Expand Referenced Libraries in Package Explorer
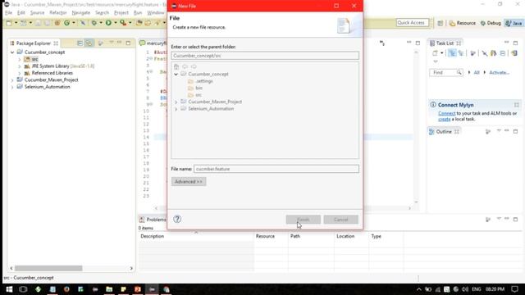525x295 pixels. coord(20,73)
